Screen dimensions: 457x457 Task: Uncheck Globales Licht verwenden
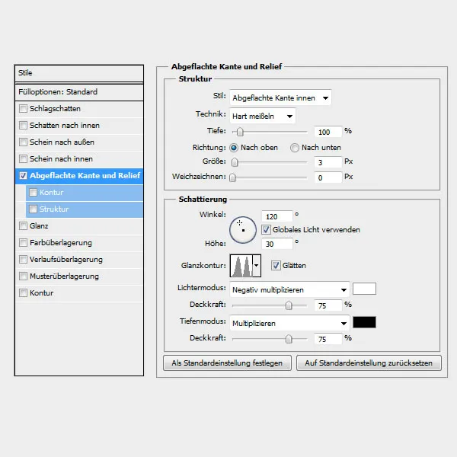pyautogui.click(x=266, y=229)
